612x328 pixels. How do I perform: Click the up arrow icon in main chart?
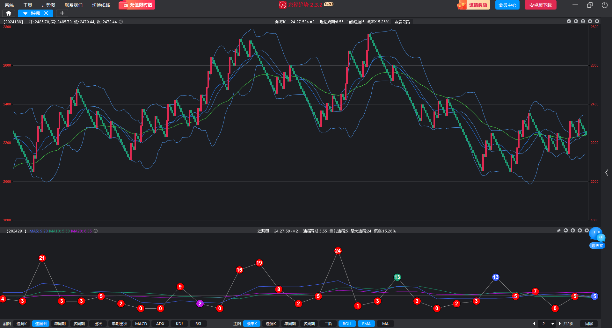point(583,21)
